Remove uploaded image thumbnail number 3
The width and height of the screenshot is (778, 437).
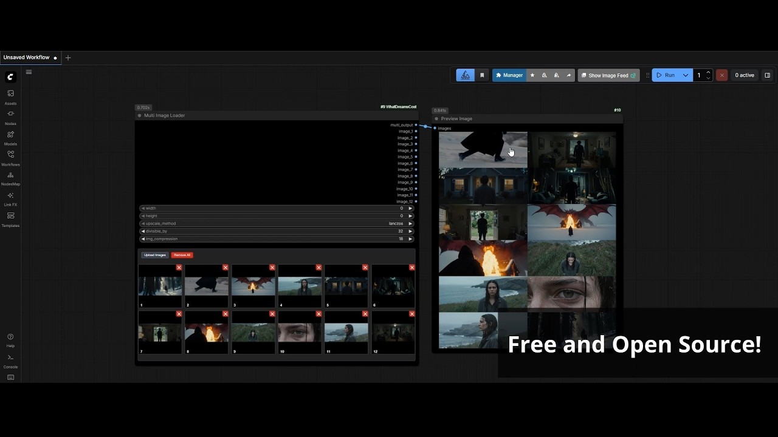tap(272, 267)
